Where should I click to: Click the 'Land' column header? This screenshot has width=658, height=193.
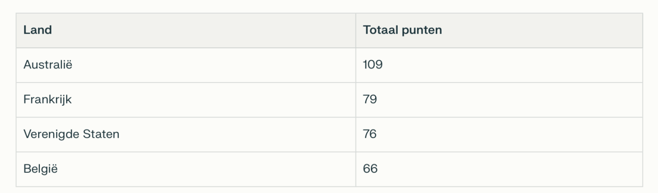pyautogui.click(x=38, y=30)
